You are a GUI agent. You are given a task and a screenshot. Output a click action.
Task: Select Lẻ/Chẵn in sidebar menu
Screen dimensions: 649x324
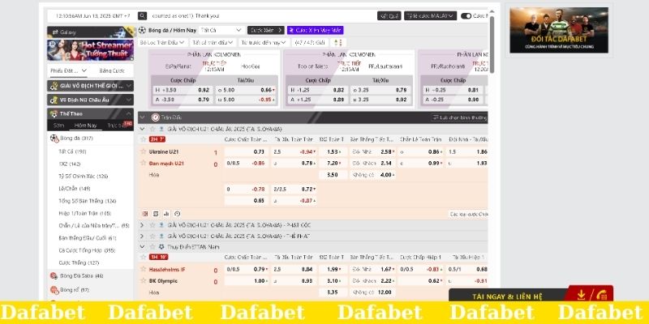click(75, 189)
